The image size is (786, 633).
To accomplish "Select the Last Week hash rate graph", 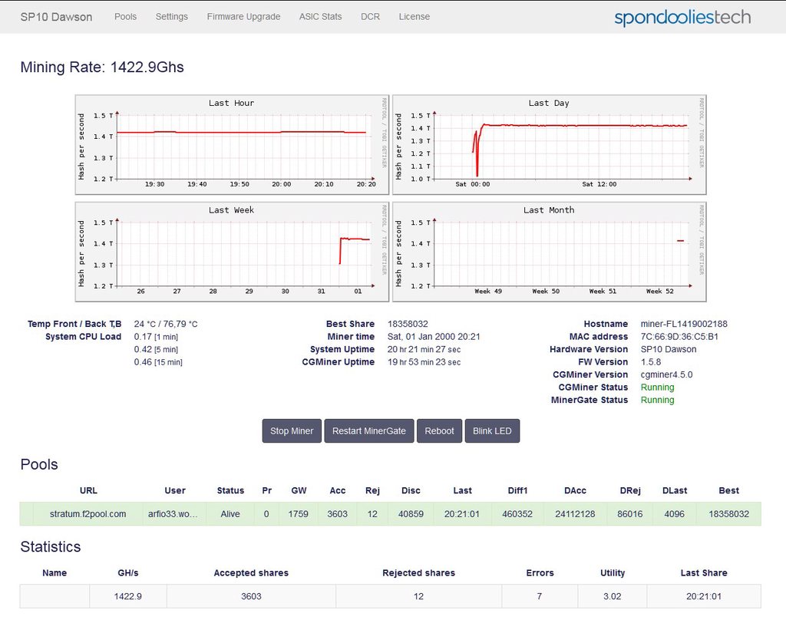I will 232,252.
